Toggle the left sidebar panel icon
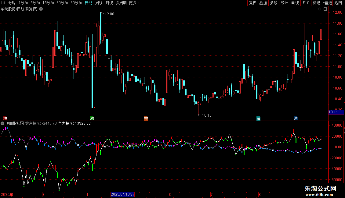The width and height of the screenshot is (345, 198). 3,3
